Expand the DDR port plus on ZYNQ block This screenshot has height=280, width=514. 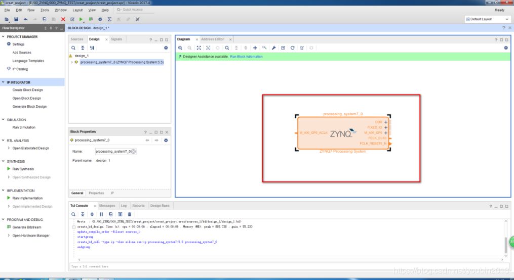[386, 122]
